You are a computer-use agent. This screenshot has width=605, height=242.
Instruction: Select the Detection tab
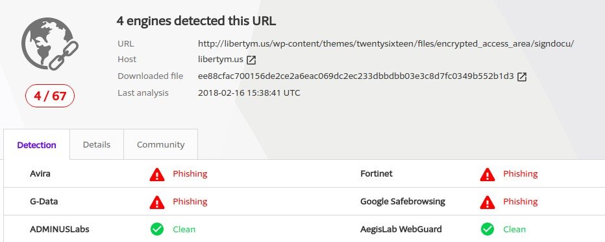point(36,145)
